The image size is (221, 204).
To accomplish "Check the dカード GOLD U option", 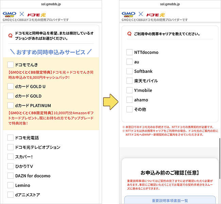I will coord(11,86).
